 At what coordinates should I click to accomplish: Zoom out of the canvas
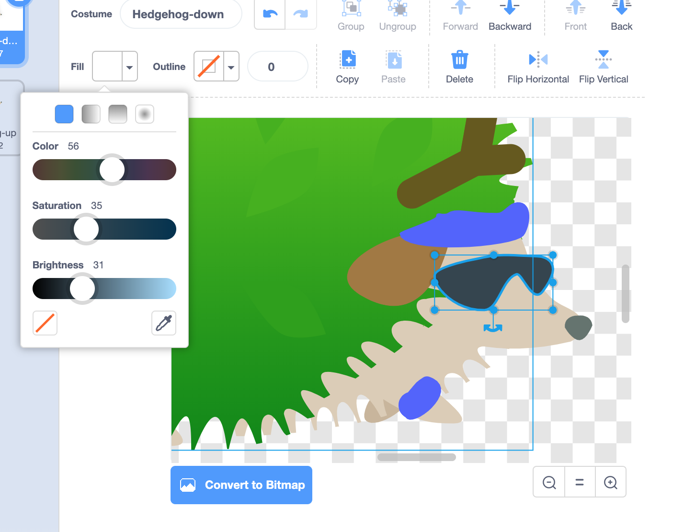548,482
